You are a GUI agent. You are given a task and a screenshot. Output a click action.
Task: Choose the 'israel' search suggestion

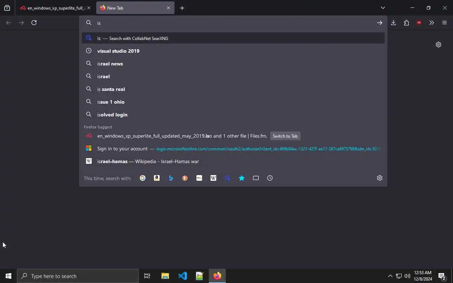tap(233, 76)
